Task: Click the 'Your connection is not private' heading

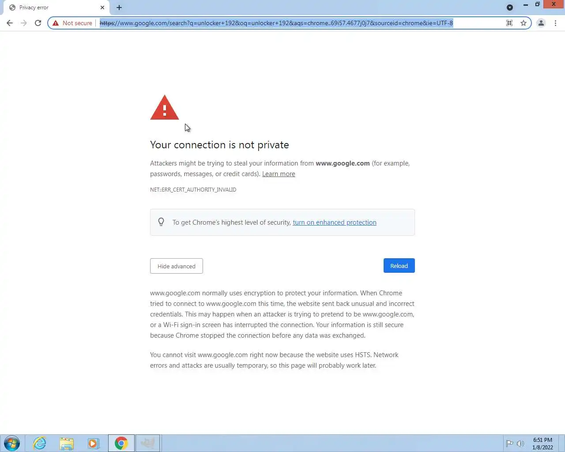Action: pos(219,145)
